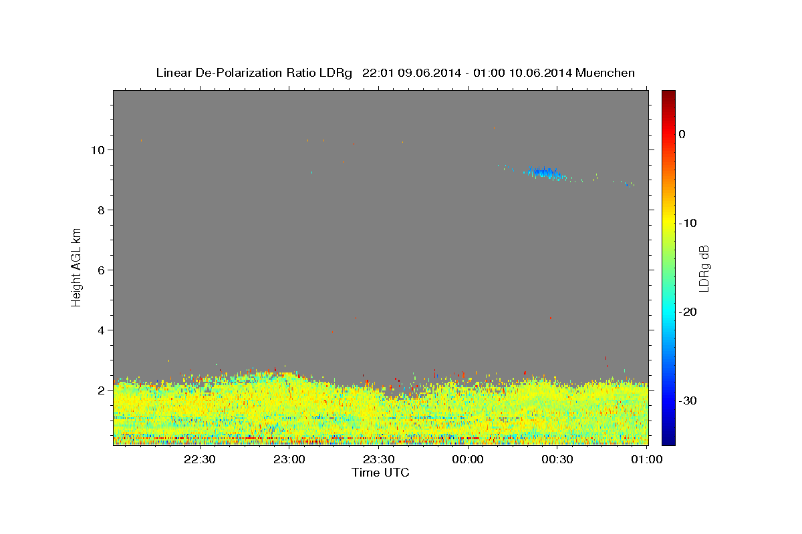
Task: Click the colorbar value -20
Action: coord(688,312)
